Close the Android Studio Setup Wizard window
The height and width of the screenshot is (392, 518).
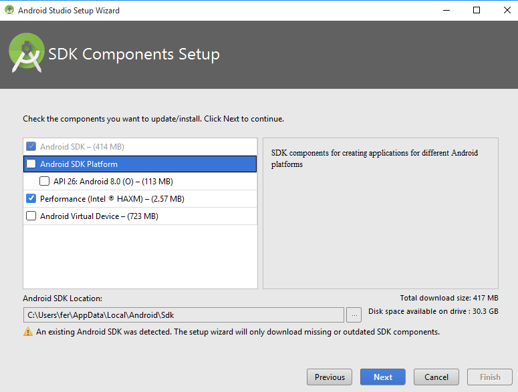coord(507,10)
